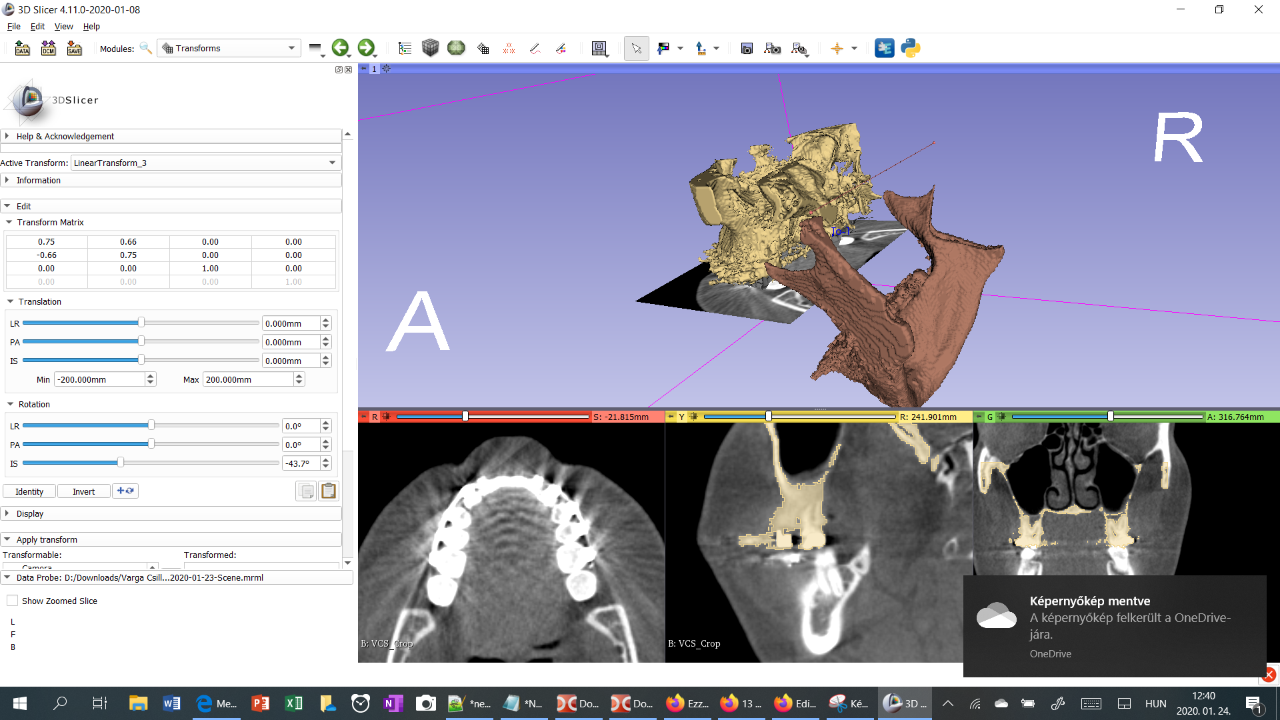1280x720 pixels.
Task: Open the DICOM module icon
Action: [x=48, y=48]
